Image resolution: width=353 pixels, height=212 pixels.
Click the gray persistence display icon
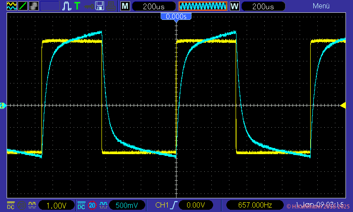(34, 6)
